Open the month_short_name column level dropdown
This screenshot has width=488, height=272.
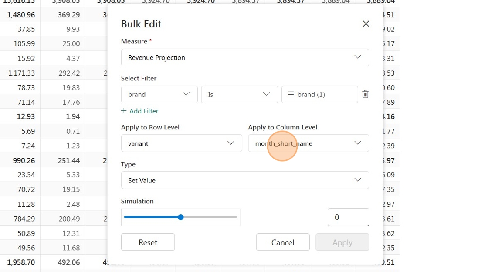(x=309, y=143)
